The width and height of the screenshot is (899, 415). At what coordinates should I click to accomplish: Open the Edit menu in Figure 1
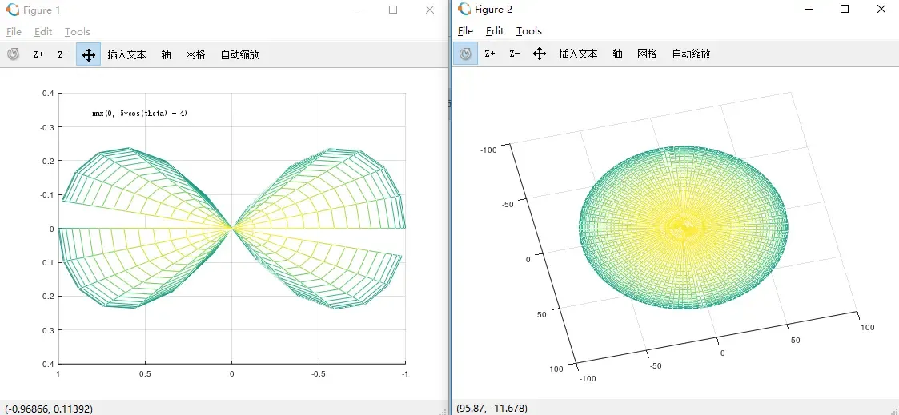click(43, 32)
